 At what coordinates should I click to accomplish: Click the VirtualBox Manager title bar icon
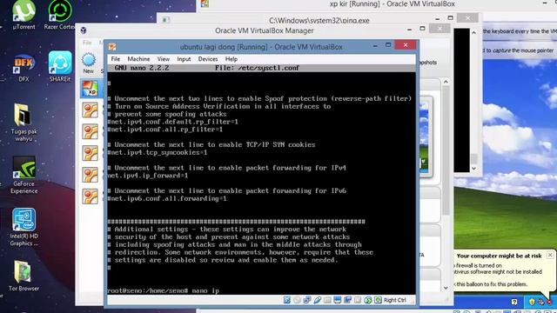pyautogui.click(x=84, y=30)
